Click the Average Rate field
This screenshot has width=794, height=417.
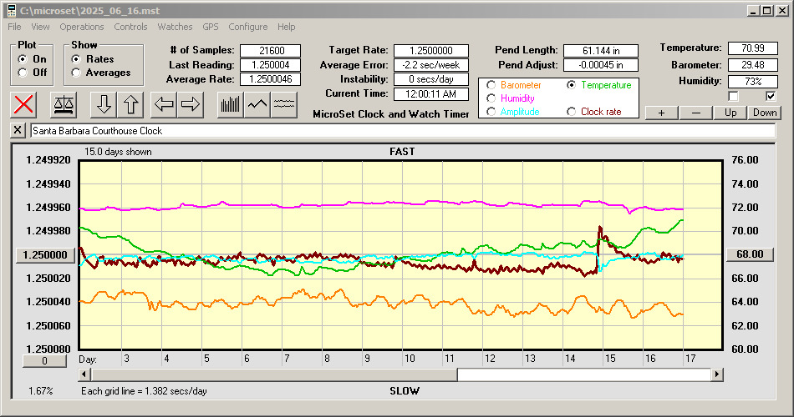point(271,79)
